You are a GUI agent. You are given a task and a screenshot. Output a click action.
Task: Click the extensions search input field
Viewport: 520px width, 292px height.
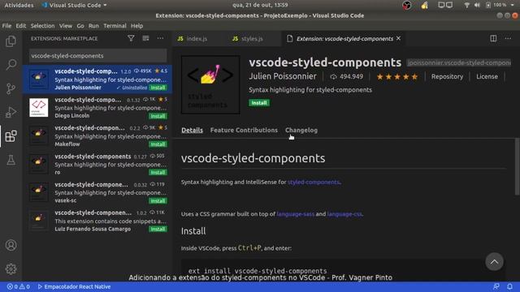98,56
